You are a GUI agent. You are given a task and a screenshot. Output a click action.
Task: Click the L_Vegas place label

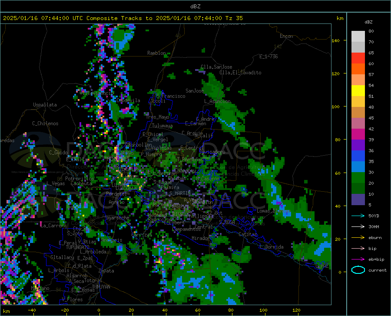(x=56, y=183)
